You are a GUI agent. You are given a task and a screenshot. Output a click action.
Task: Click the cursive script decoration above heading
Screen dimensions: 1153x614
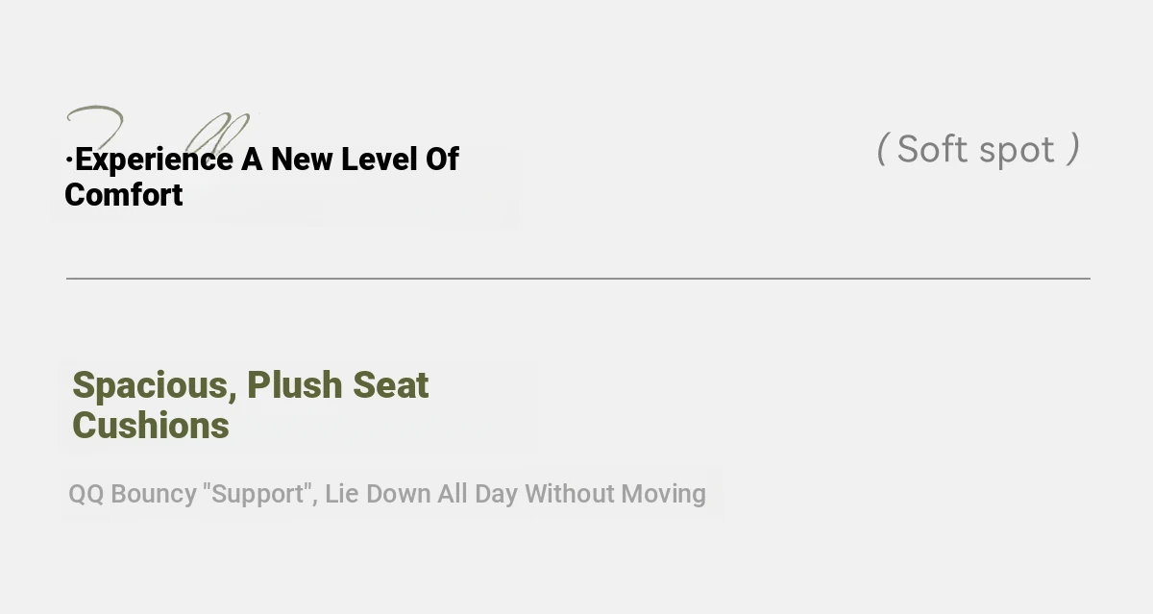point(159,130)
